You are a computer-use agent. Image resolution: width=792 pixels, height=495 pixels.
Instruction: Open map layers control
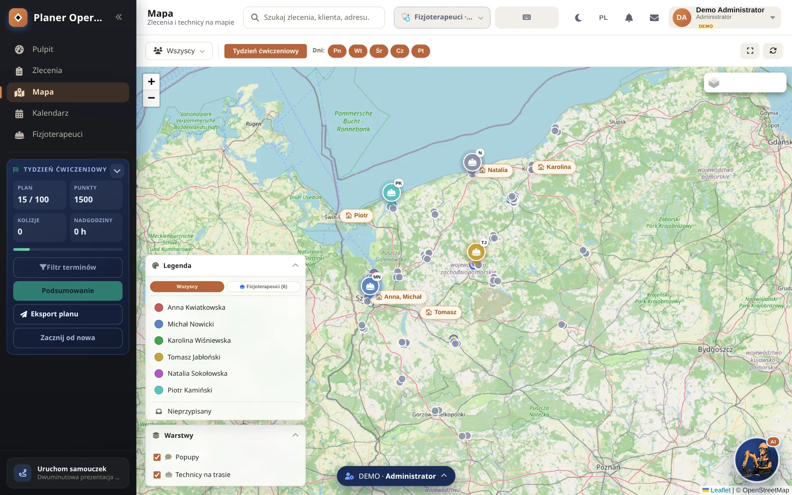[745, 83]
